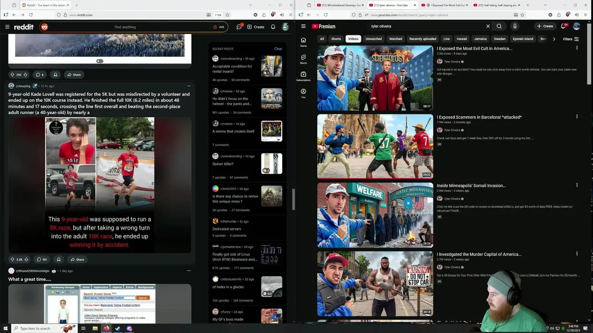Screen dimensions: 593x333
Task: Select the All filter chip
Action: (322, 39)
